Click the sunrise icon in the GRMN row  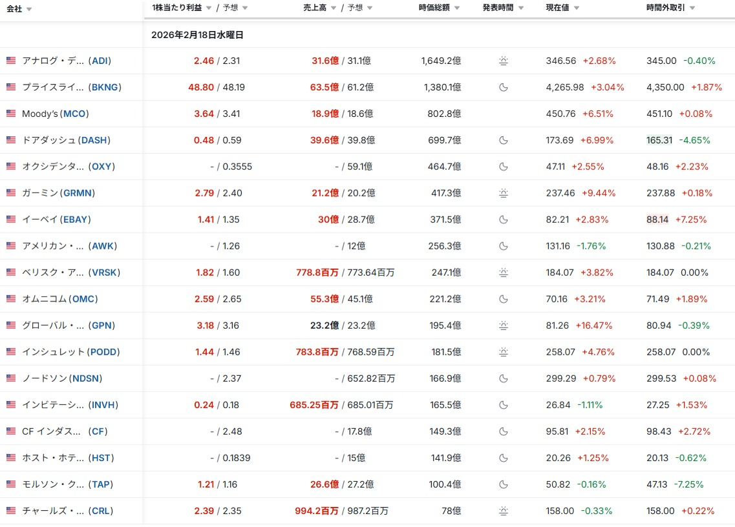[504, 193]
